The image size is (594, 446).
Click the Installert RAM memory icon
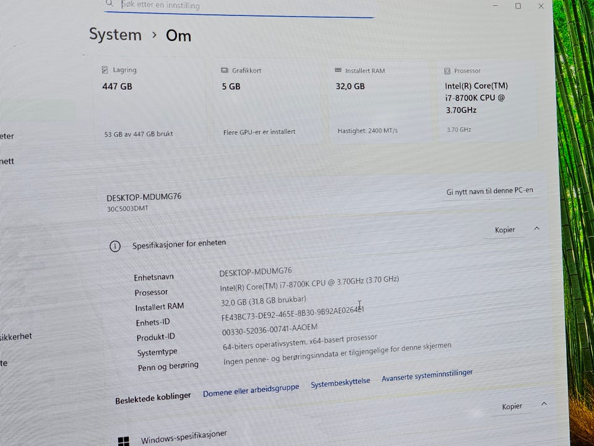338,71
